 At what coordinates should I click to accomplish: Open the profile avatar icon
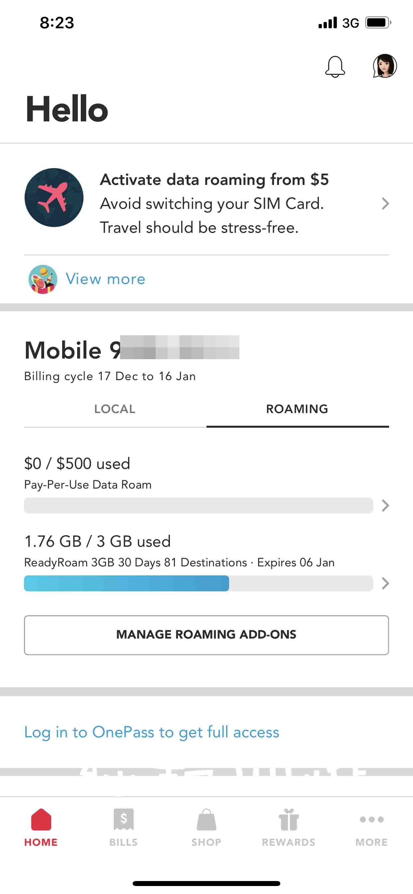[384, 66]
